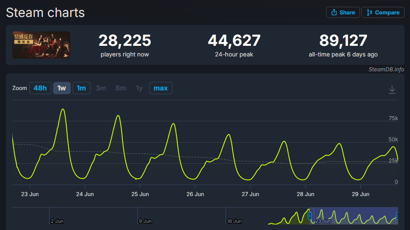This screenshot has height=230, width=410.
Task: Click the SteamDB.info credit link
Action: [x=386, y=69]
